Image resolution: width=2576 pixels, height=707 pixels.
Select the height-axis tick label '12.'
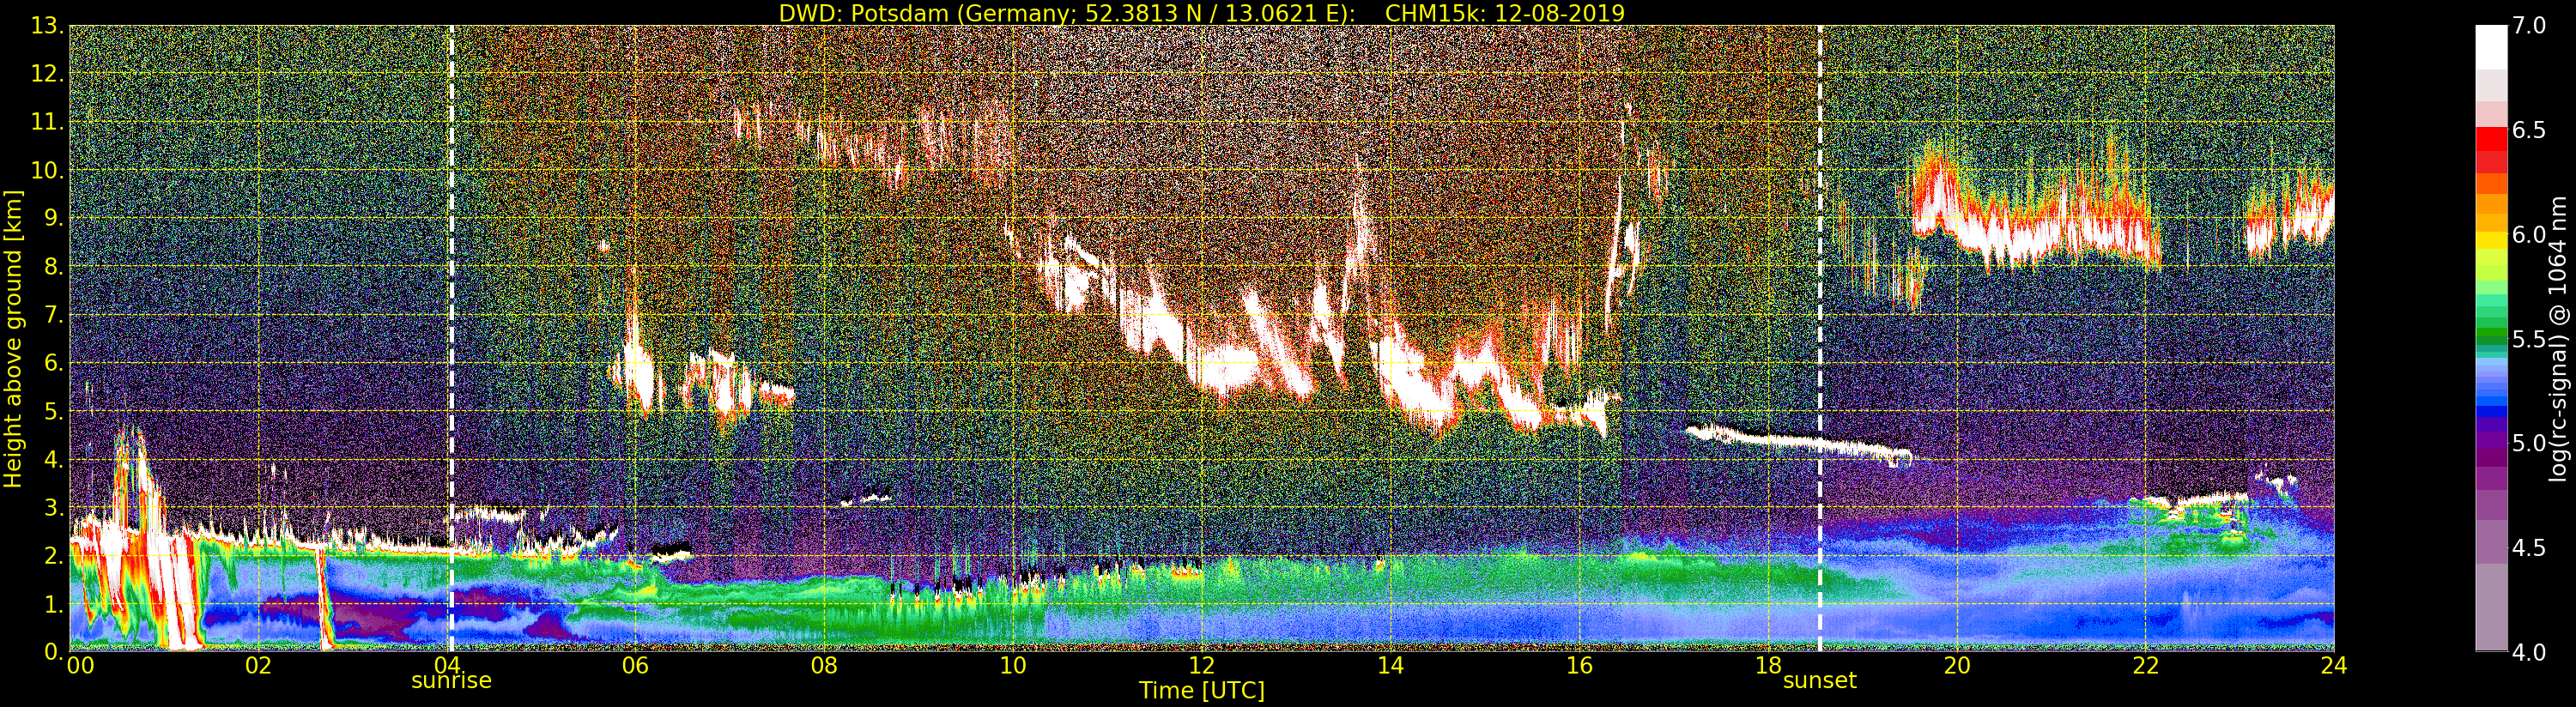pyautogui.click(x=48, y=74)
